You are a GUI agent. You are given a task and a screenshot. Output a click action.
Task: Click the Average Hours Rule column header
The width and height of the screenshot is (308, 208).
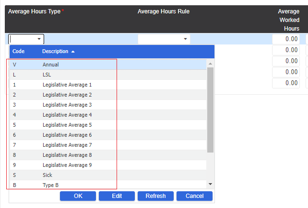click(x=164, y=11)
